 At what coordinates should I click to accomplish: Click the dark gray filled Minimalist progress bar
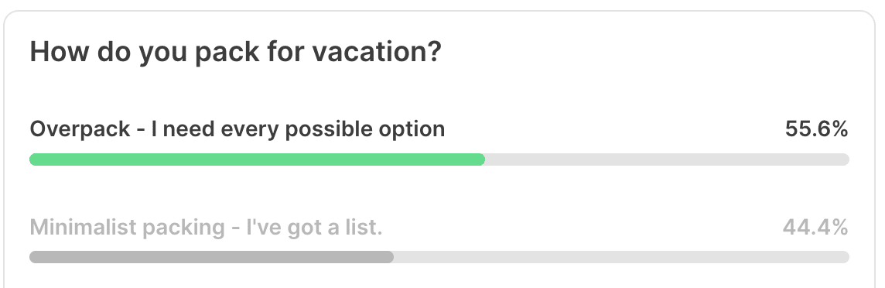click(x=211, y=258)
